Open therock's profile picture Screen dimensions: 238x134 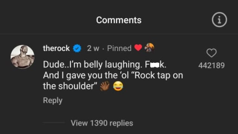22,57
